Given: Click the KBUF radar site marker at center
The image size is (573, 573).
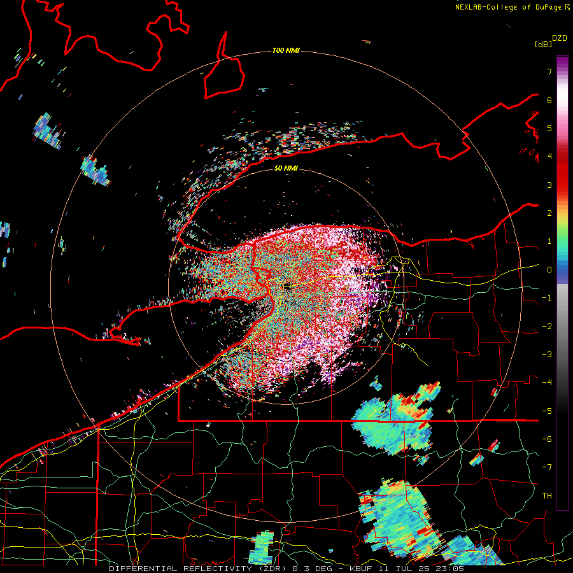Looking at the screenshot, I should [x=286, y=286].
